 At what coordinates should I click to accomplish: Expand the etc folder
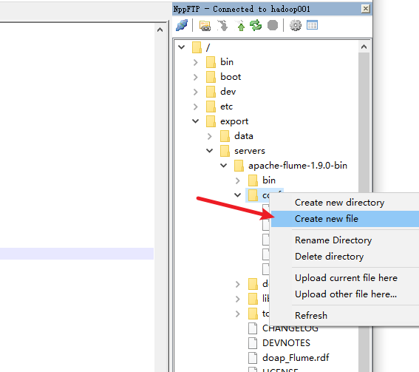(x=196, y=106)
